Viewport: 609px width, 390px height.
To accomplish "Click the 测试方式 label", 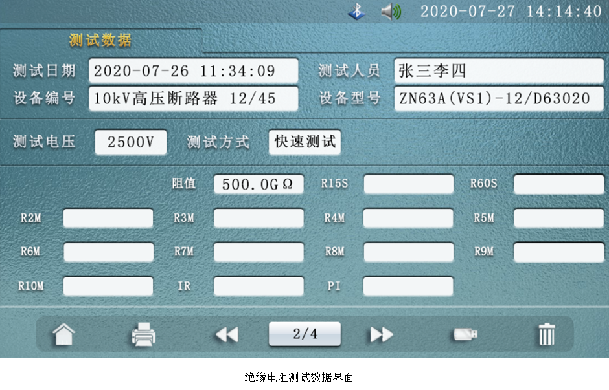I will coord(218,142).
